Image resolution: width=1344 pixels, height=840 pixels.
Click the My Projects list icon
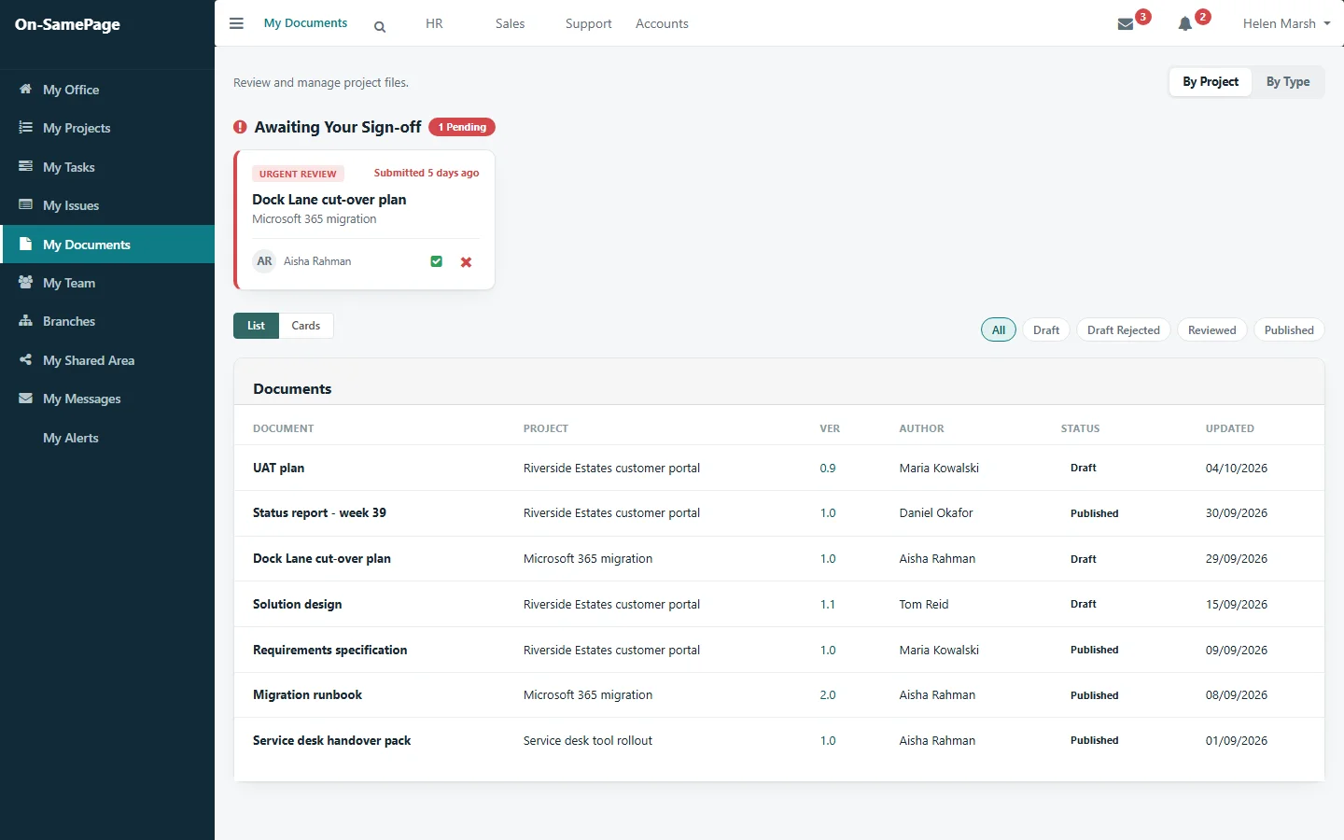tap(25, 127)
